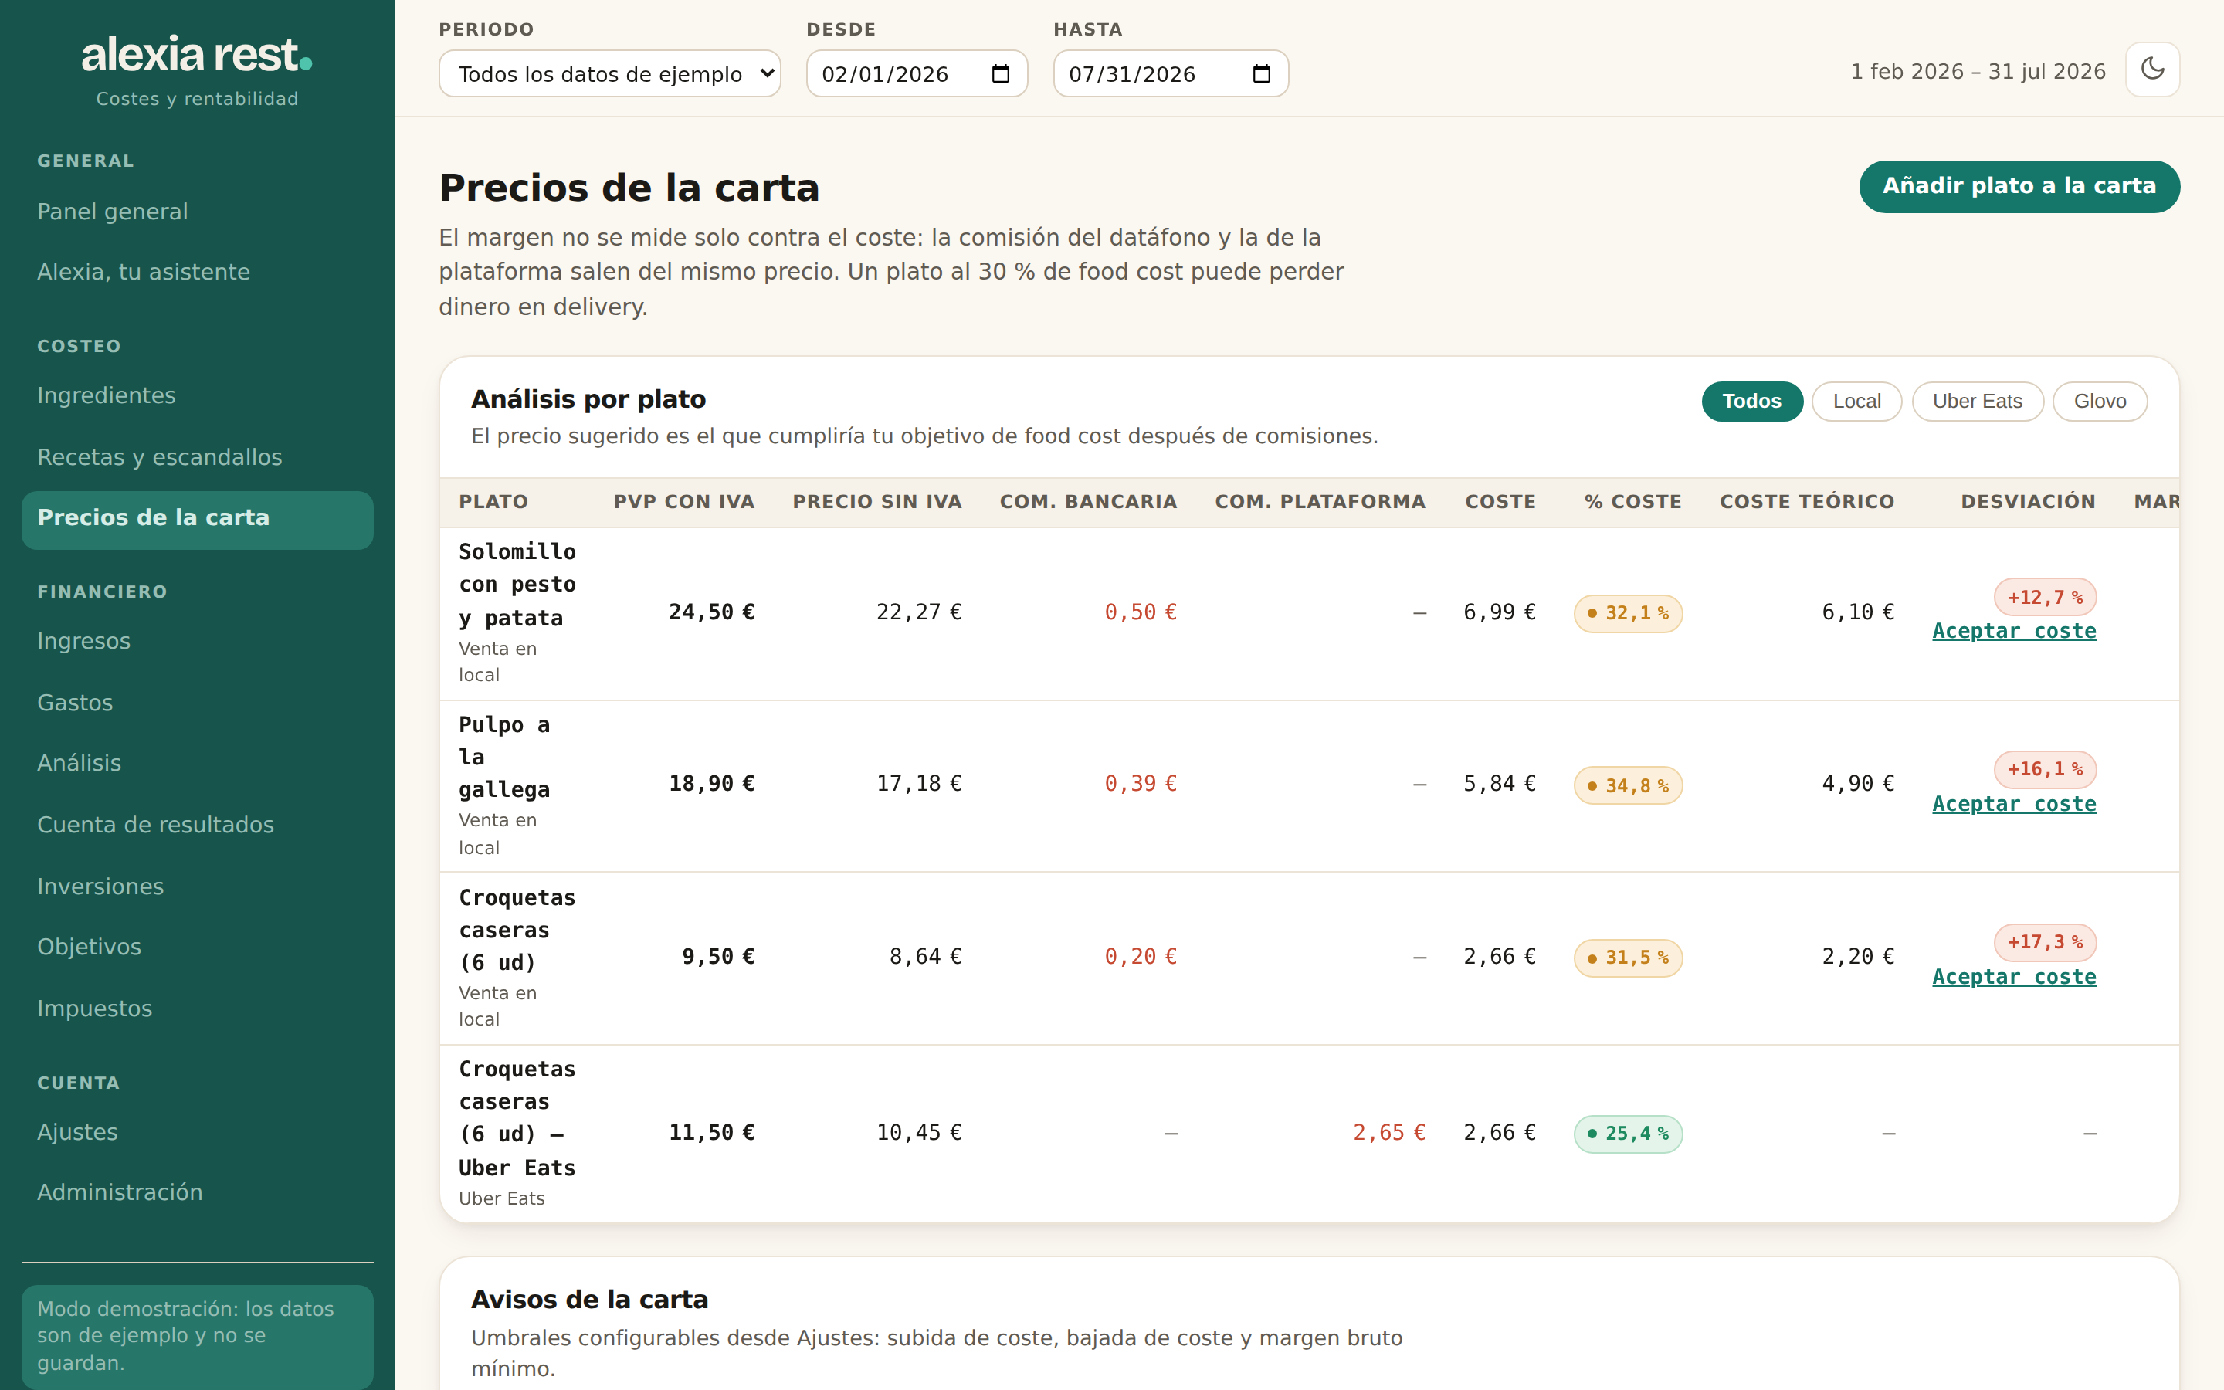This screenshot has width=2224, height=1390.
Task: Click the 11,50 € PVP value
Action: point(711,1133)
